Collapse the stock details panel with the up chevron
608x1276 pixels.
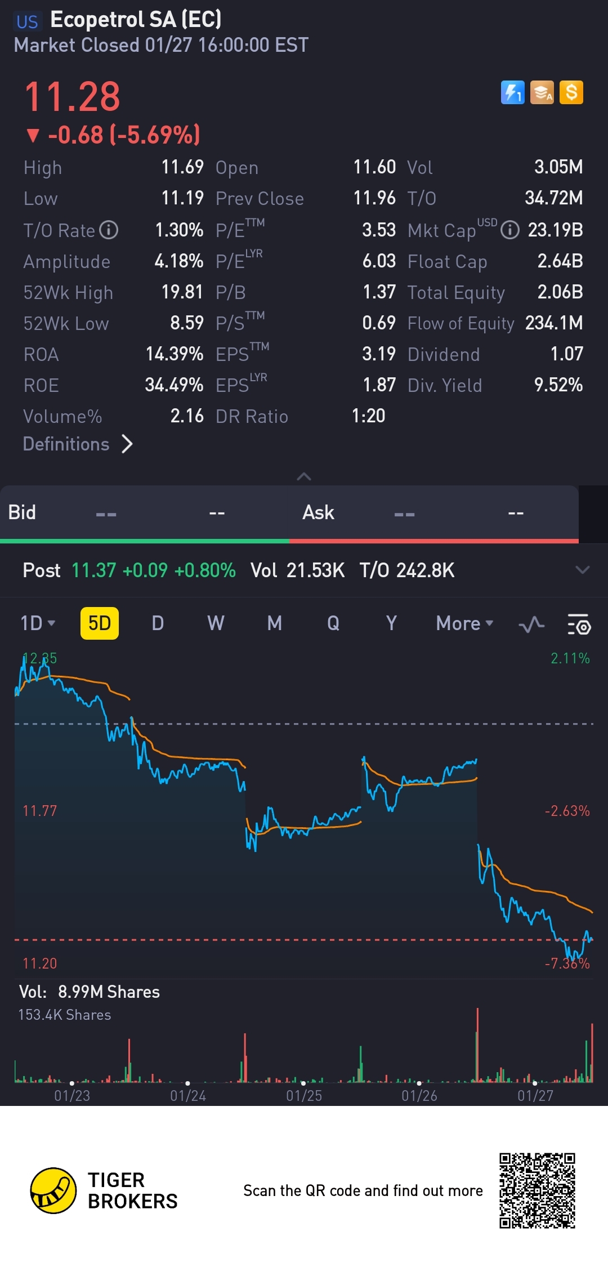tap(304, 477)
